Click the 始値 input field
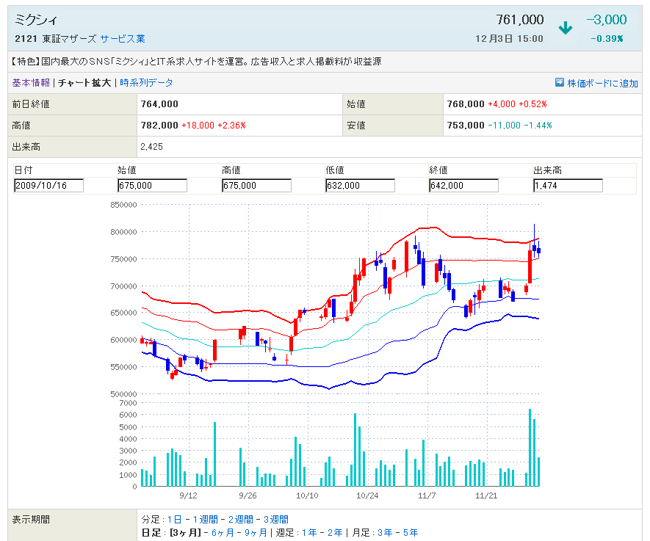 point(152,186)
